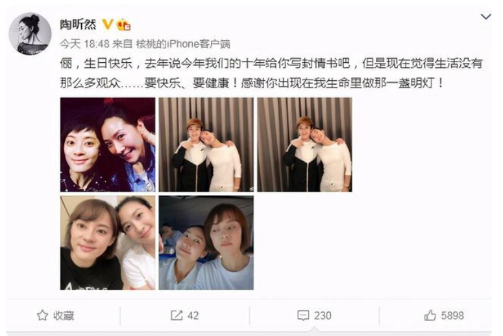Click the star favorite icon
Viewport: 503px width, 336px height.
click(42, 315)
